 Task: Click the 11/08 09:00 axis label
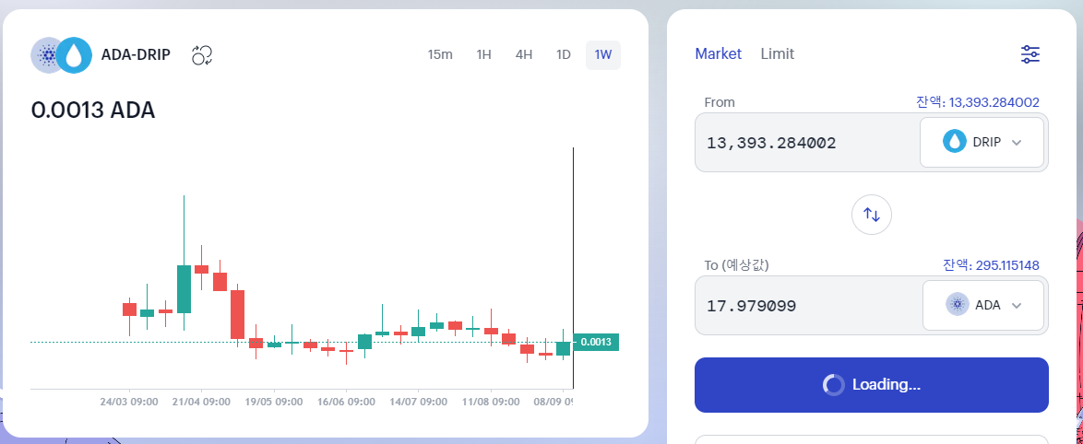tap(491, 402)
